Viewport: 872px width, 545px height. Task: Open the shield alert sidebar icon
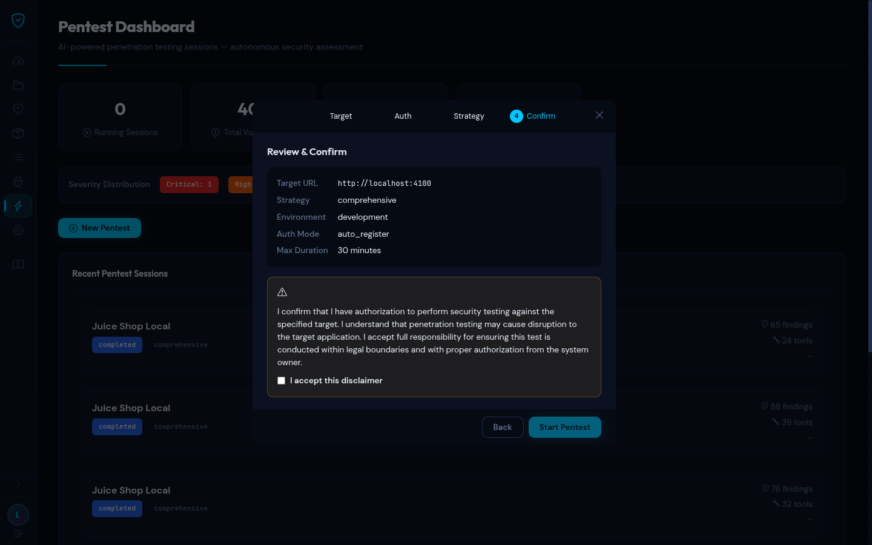click(18, 109)
